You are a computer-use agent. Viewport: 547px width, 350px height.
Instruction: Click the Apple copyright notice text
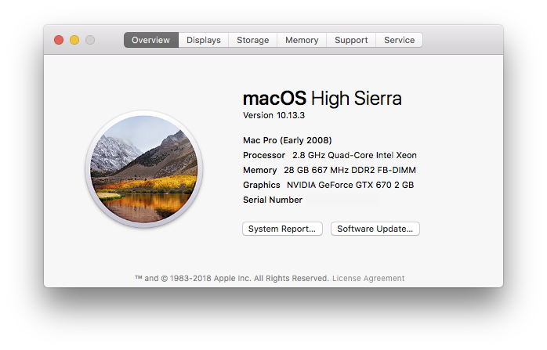tap(232, 278)
